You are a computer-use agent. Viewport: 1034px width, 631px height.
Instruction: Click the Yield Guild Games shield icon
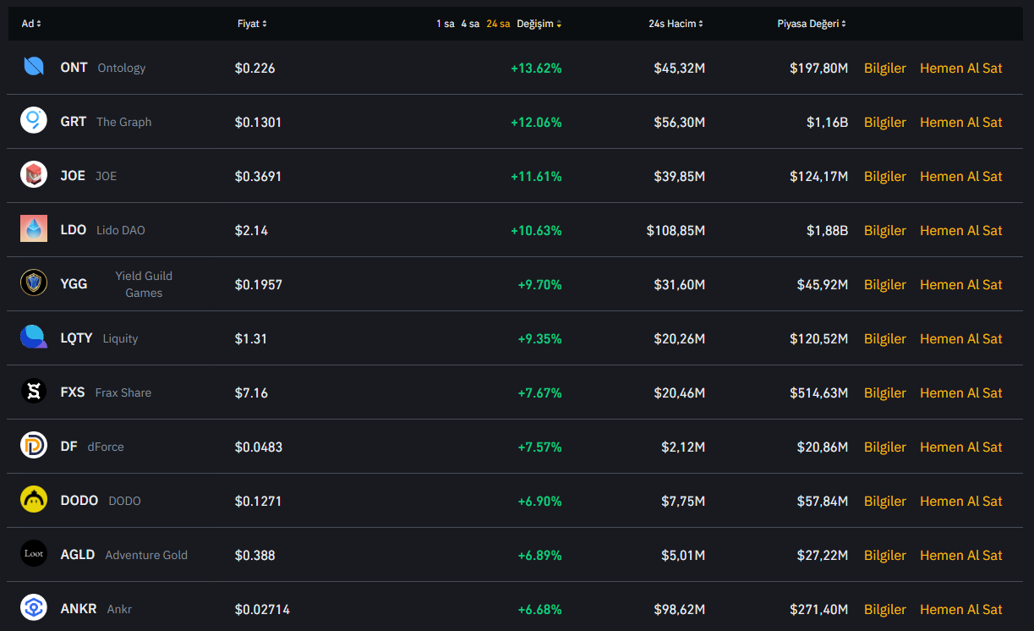pos(34,283)
